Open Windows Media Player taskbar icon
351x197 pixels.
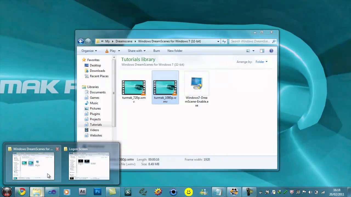pyautogui.click(x=67, y=192)
